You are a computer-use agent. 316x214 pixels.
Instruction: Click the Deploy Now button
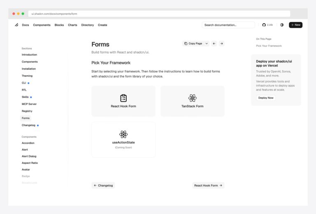coord(266,98)
